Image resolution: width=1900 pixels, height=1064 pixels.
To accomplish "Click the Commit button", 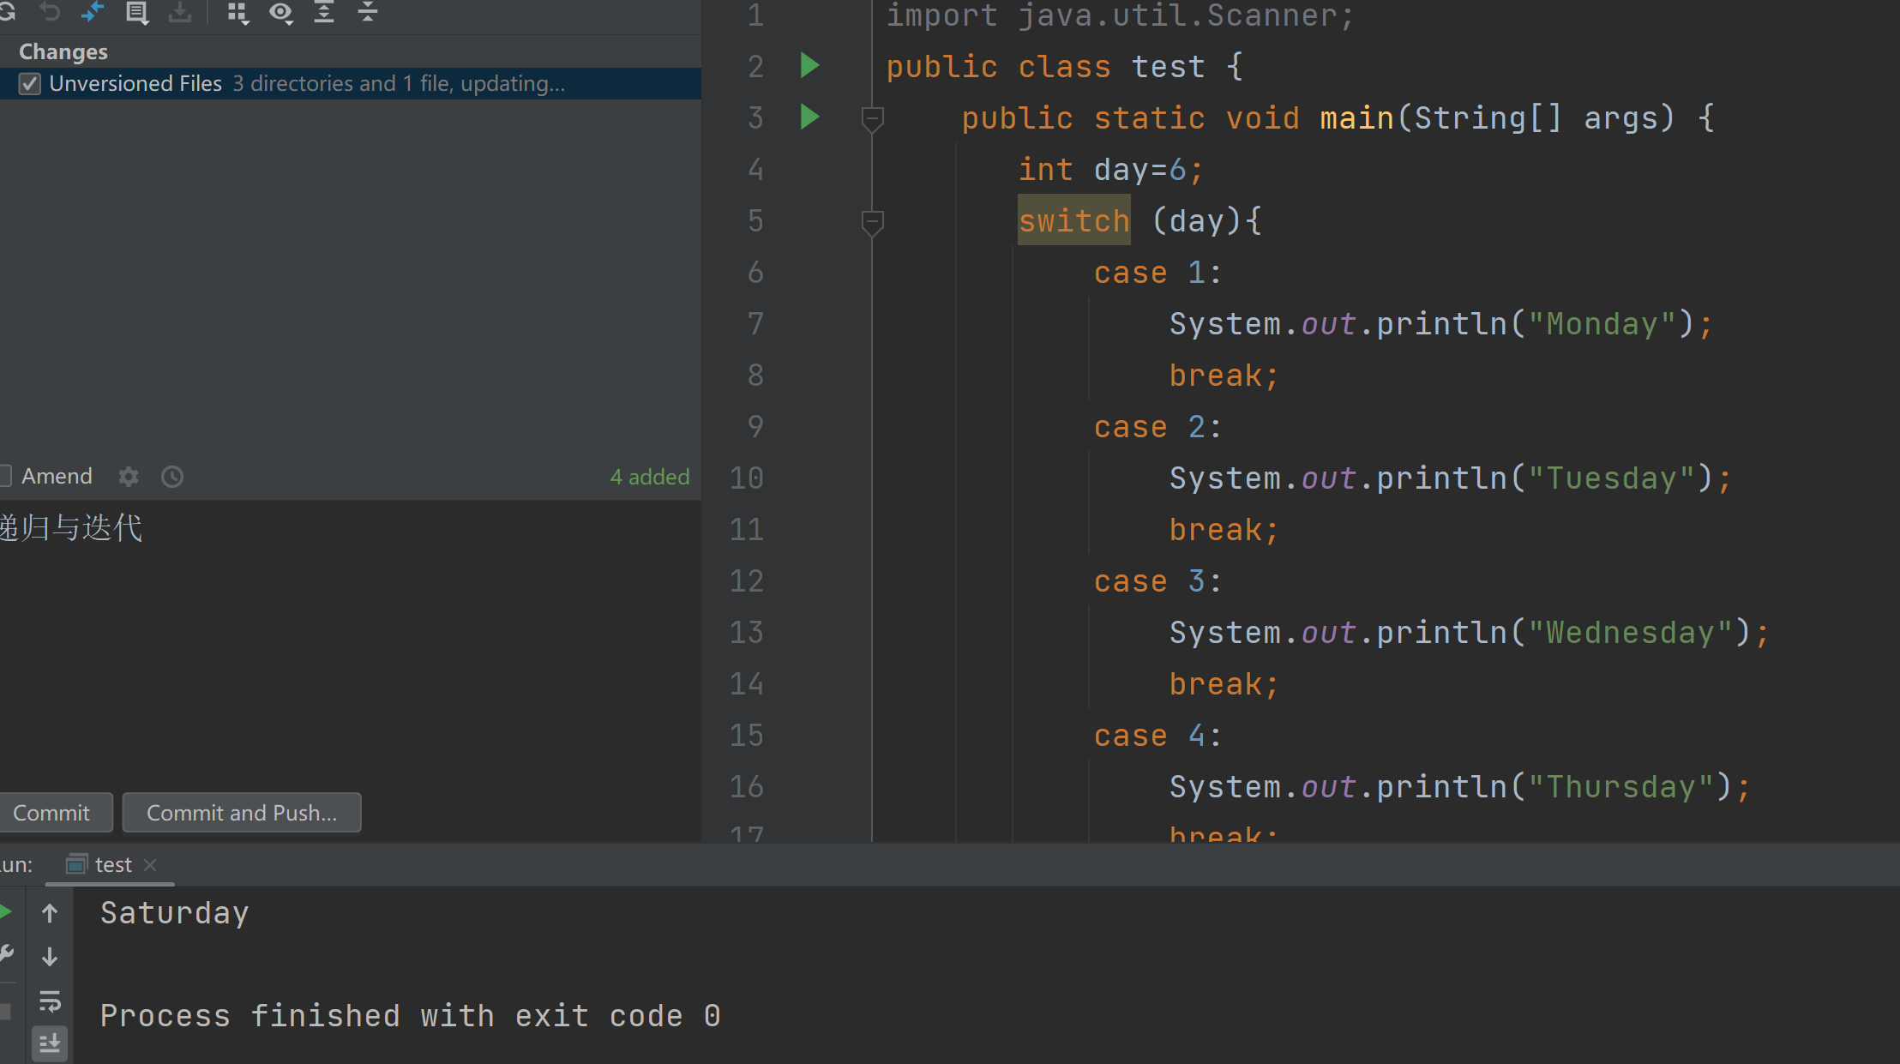I will click(51, 812).
